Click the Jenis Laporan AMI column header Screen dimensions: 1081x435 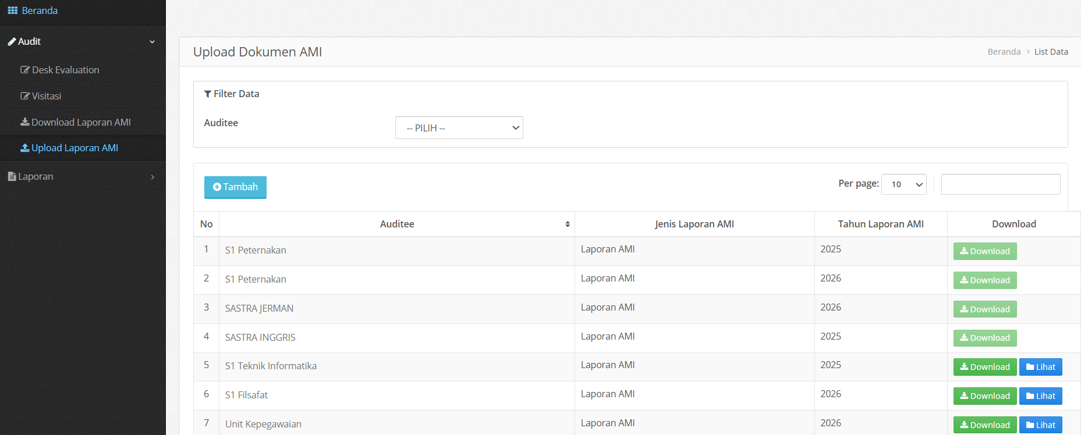pyautogui.click(x=694, y=224)
